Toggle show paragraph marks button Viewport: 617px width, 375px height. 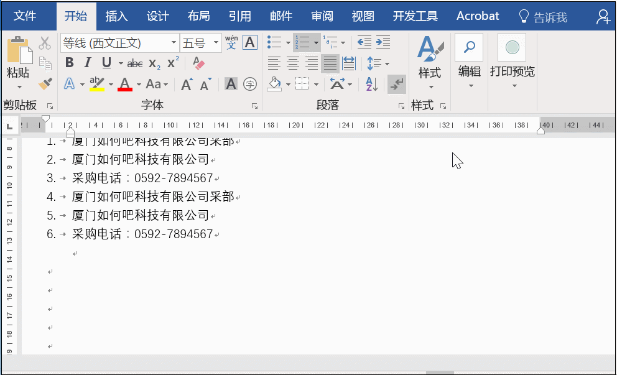(x=397, y=84)
